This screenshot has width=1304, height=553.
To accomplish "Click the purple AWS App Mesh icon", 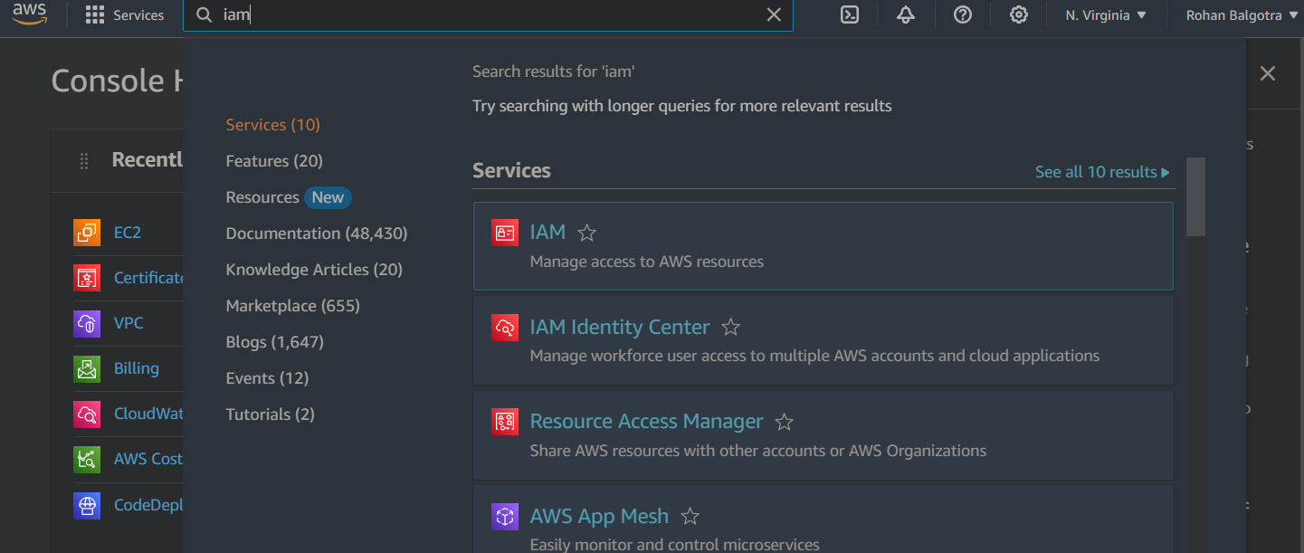I will click(505, 516).
